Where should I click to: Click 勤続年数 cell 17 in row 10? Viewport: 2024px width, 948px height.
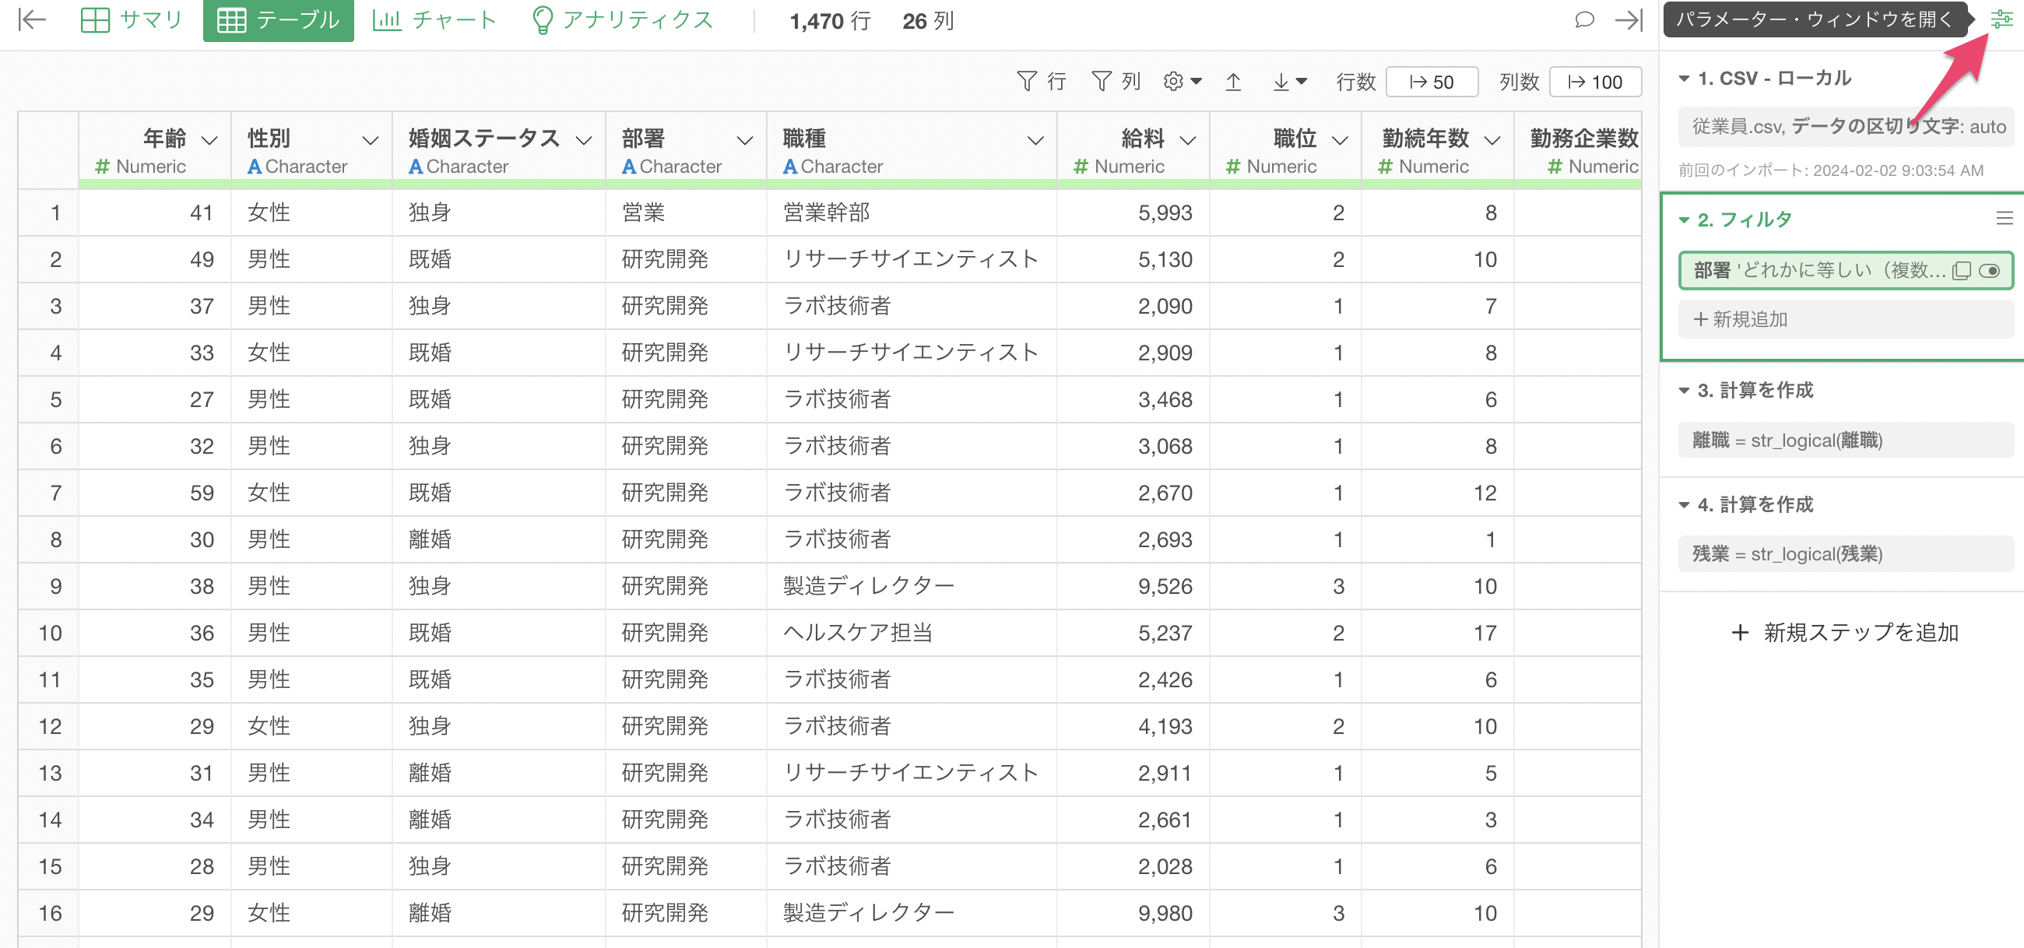[1438, 632]
